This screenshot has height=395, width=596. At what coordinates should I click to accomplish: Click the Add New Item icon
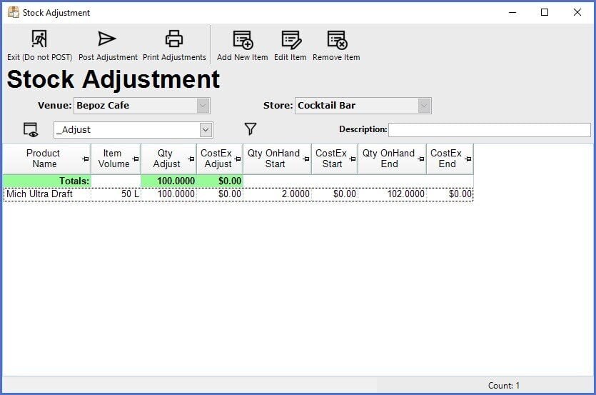pos(243,40)
